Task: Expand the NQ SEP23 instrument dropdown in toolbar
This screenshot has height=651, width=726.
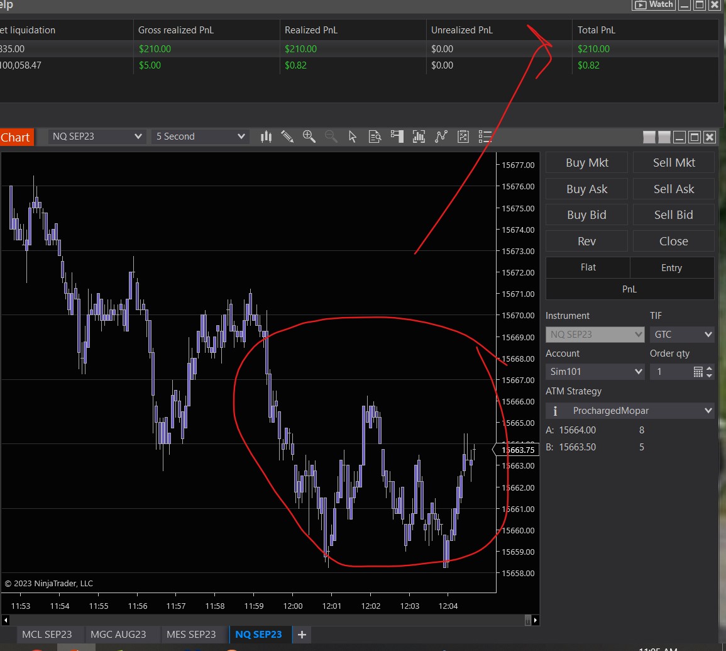Action: (x=97, y=136)
